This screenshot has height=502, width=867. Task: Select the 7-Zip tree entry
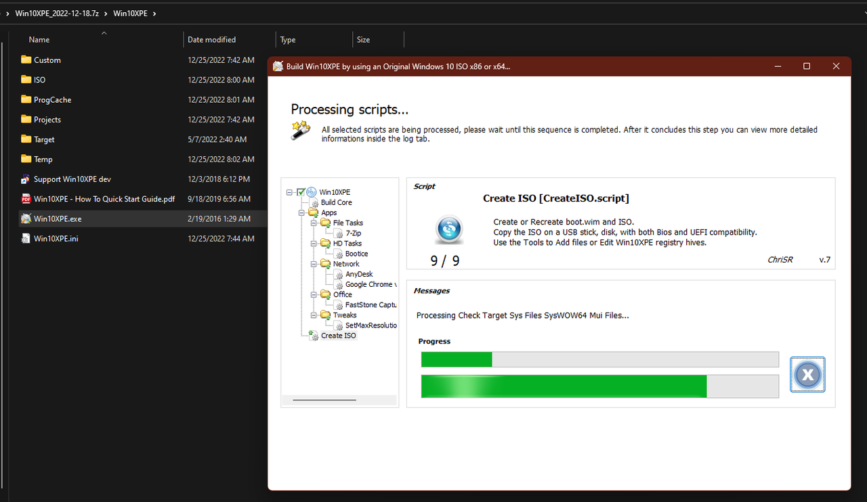click(354, 233)
